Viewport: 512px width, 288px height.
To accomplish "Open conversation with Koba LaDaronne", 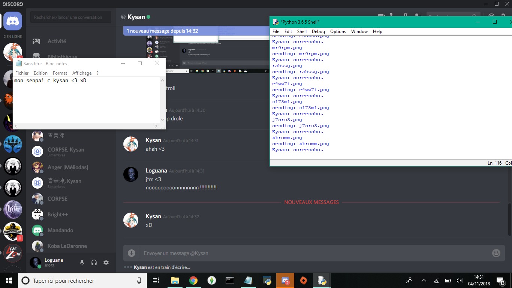I will [x=71, y=246].
